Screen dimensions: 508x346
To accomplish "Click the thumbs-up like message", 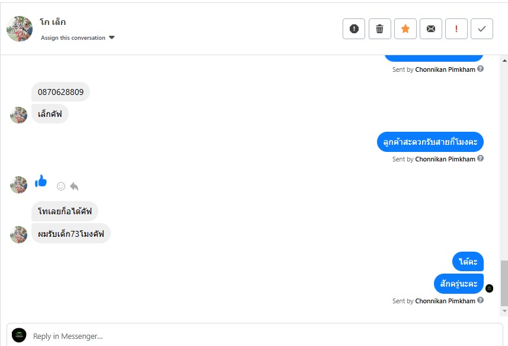I will 41,182.
